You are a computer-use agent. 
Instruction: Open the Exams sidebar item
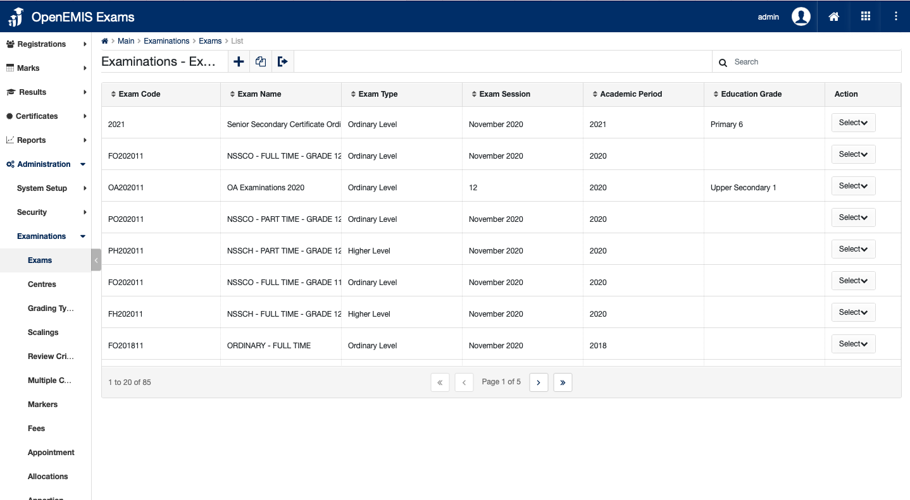(x=46, y=260)
